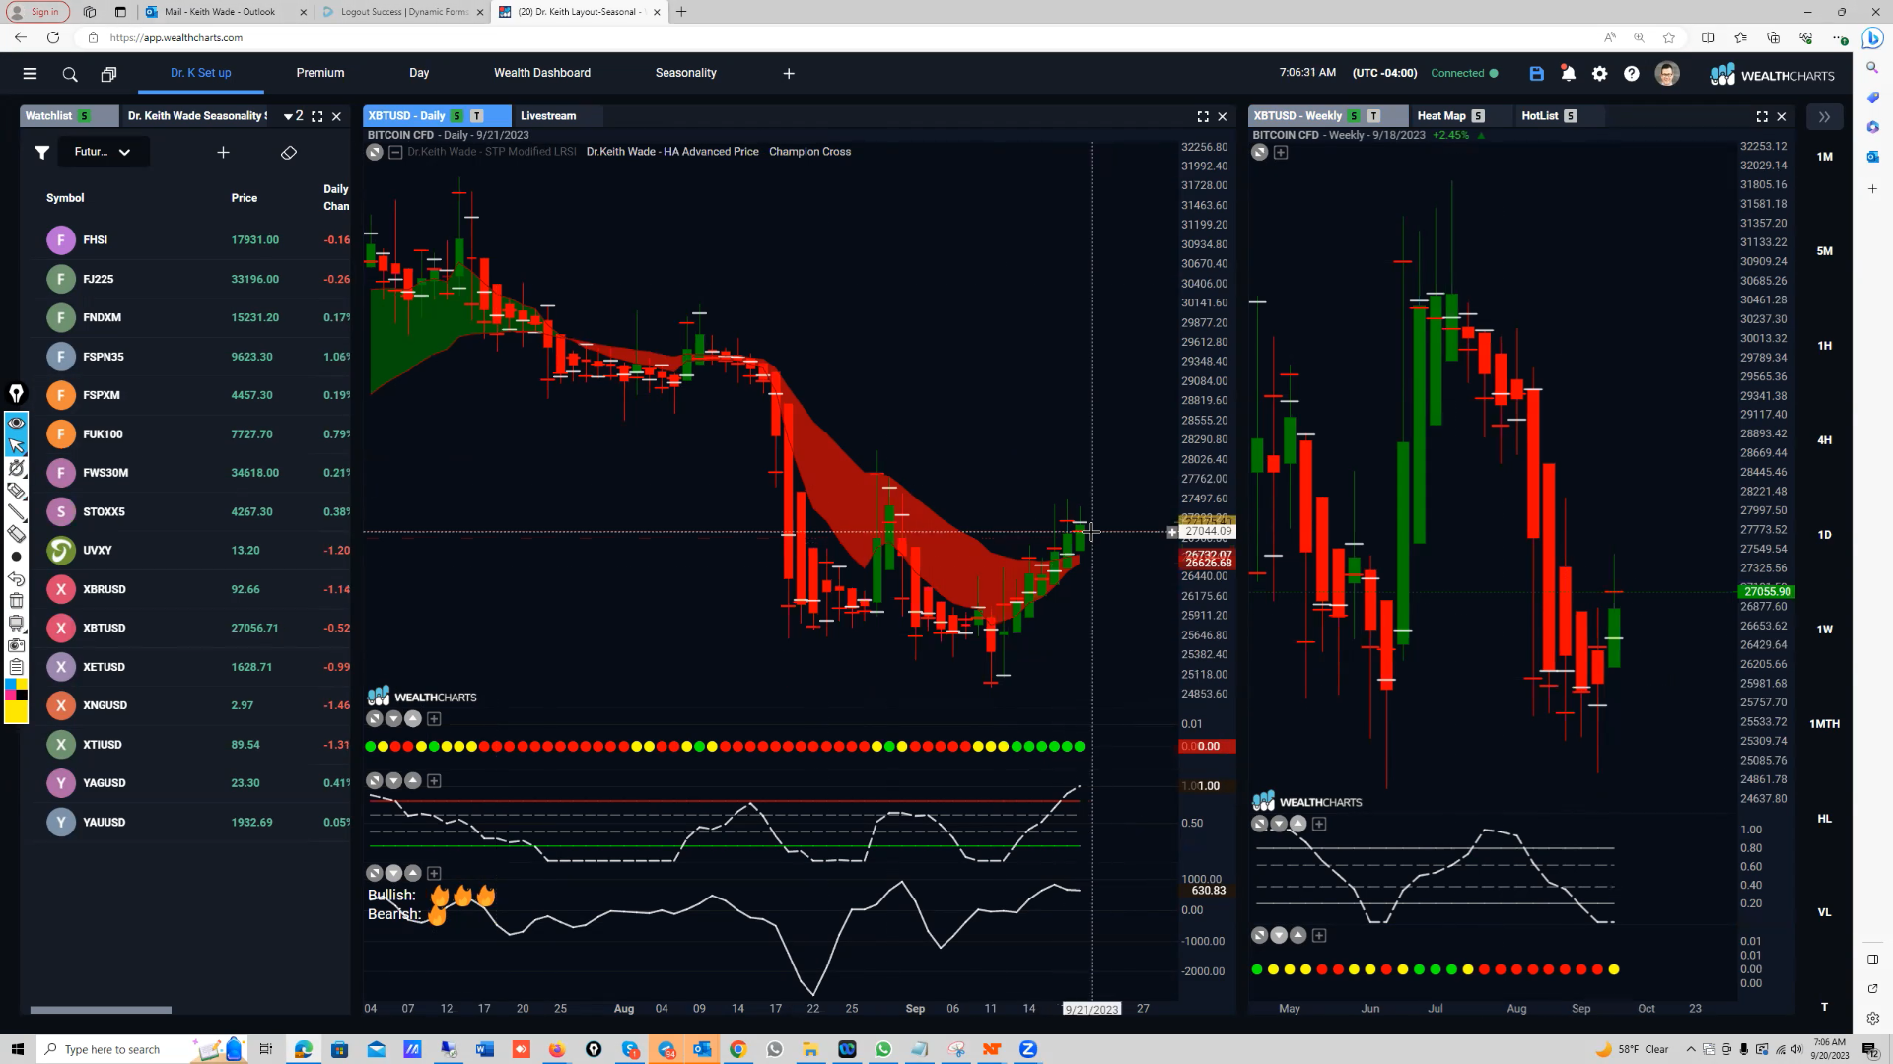Toggle the S link on XBTUSD Daily tab
Screen dimensions: 1893x1064
[456, 116]
